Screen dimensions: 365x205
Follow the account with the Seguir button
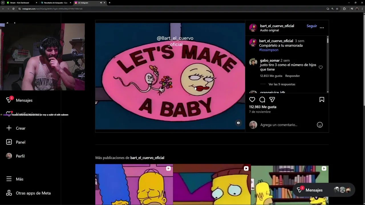pyautogui.click(x=312, y=26)
